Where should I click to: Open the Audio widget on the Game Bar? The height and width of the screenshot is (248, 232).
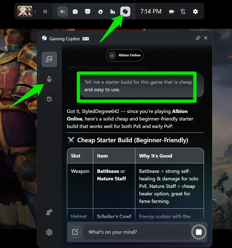click(x=62, y=11)
